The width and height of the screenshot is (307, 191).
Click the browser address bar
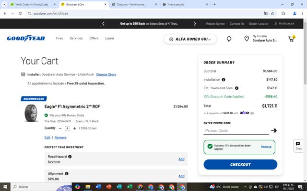145,13
